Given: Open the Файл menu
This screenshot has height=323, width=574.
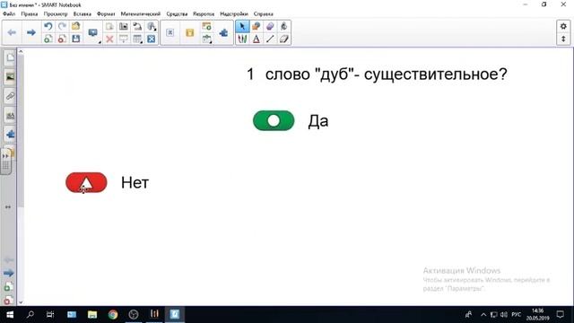Looking at the screenshot, I should [9, 14].
